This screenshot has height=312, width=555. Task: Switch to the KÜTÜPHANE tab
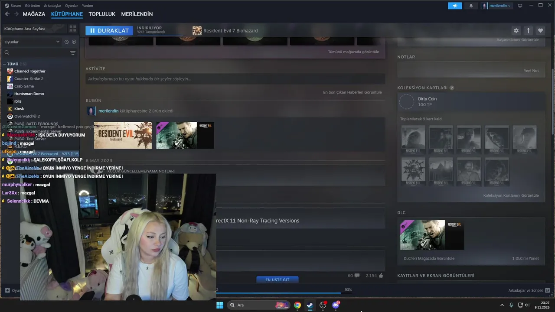point(67,14)
